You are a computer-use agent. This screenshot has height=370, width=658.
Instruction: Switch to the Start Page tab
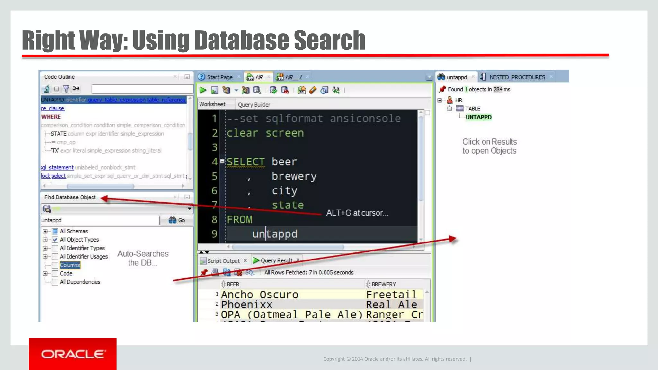pos(219,77)
